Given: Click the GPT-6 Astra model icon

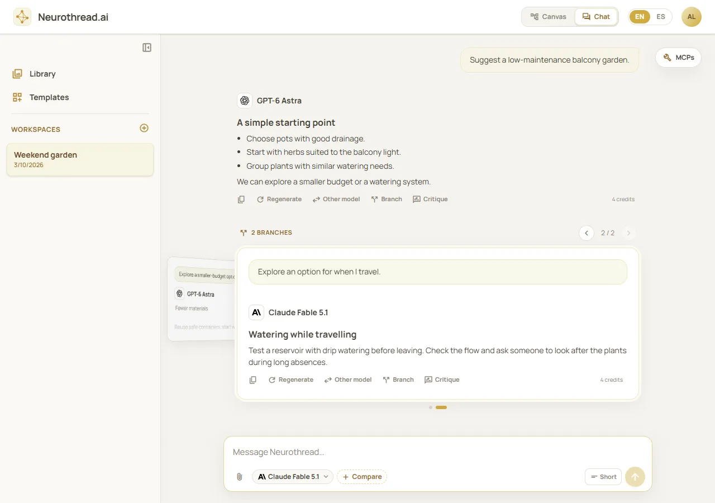Looking at the screenshot, I should [244, 101].
